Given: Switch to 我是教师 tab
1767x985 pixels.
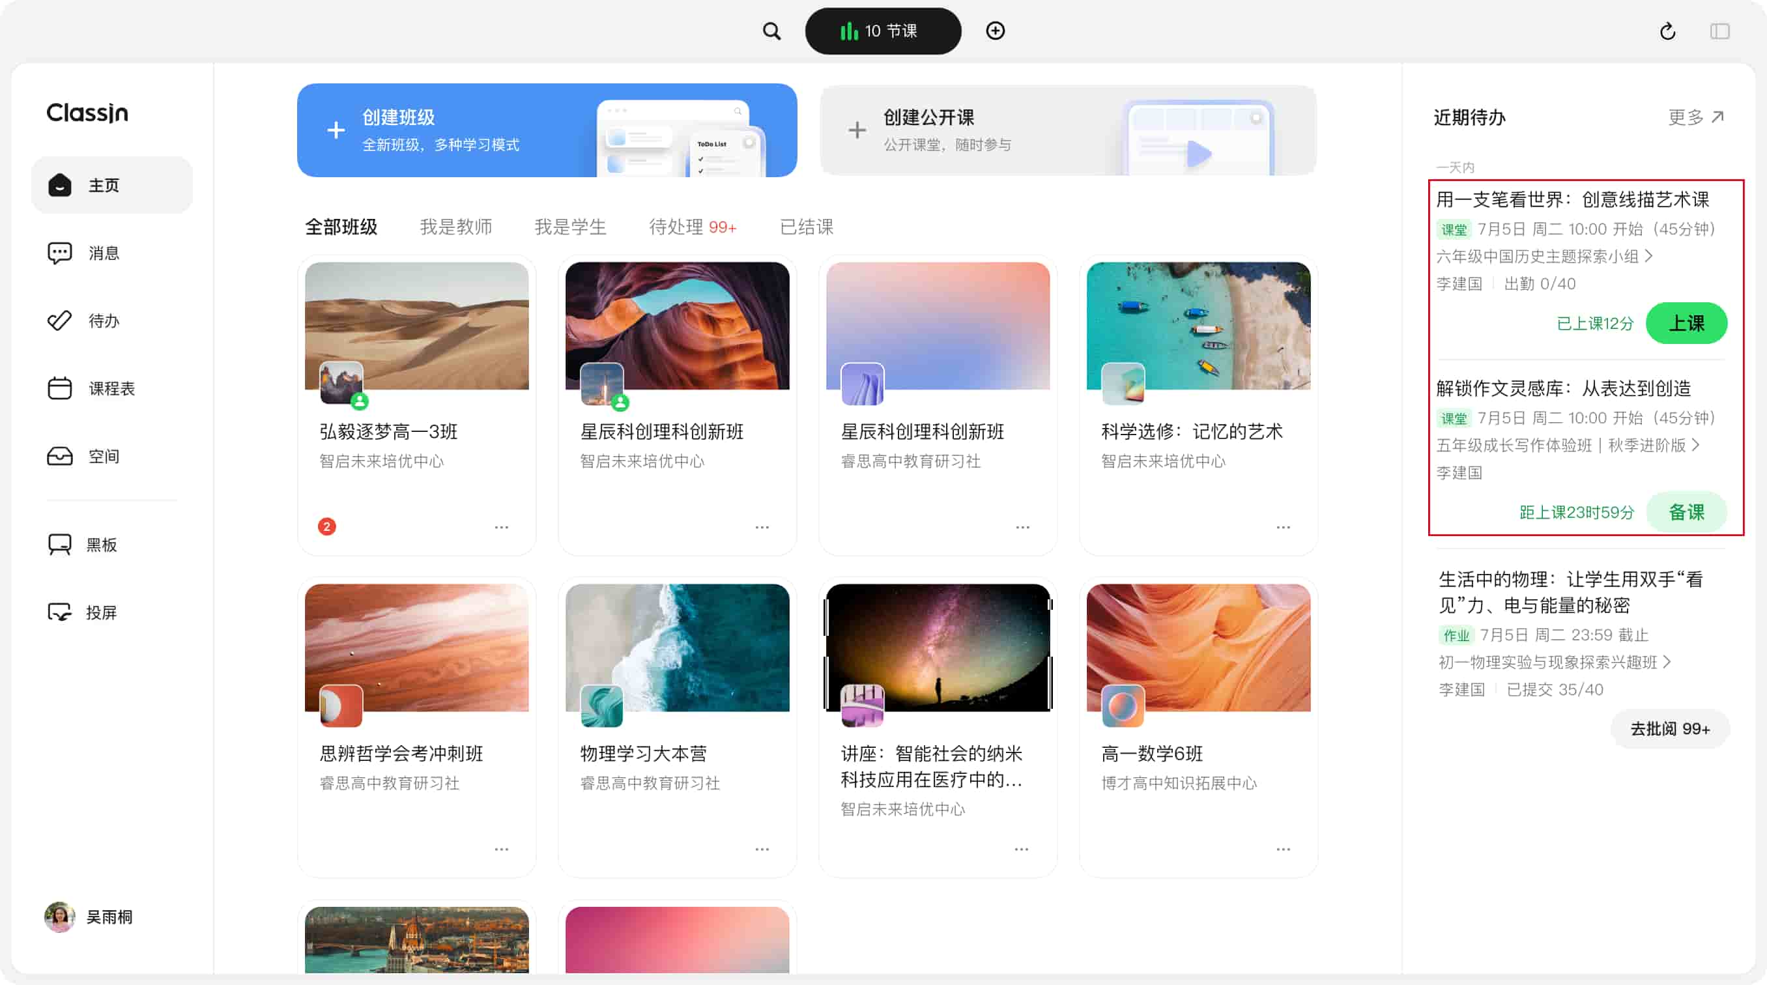Looking at the screenshot, I should coord(456,227).
